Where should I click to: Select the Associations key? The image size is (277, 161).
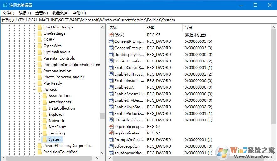[x=60, y=95]
